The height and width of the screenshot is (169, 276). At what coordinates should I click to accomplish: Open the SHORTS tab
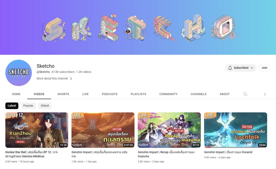click(63, 94)
